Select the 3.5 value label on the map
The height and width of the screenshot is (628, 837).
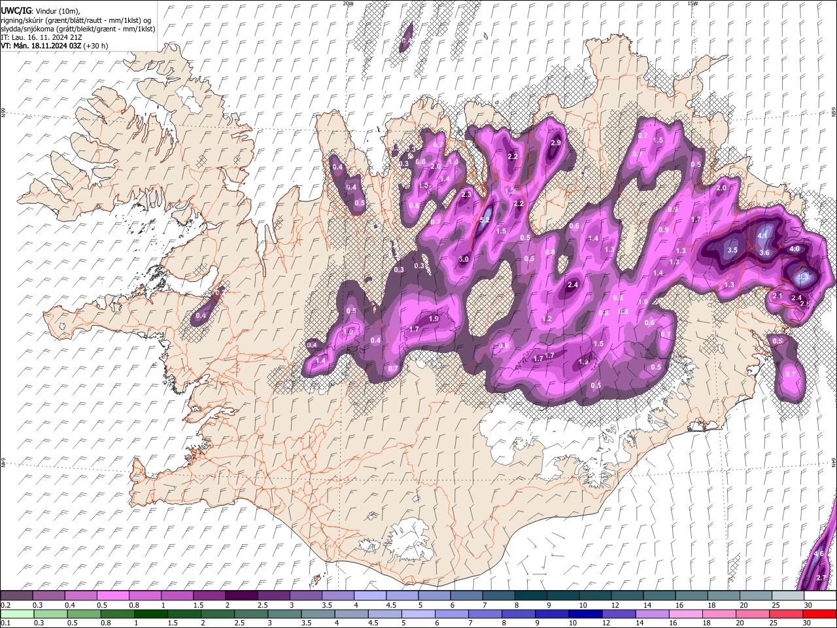tap(732, 250)
